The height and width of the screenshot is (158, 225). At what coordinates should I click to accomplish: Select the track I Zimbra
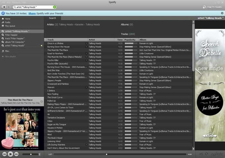tap(51, 91)
